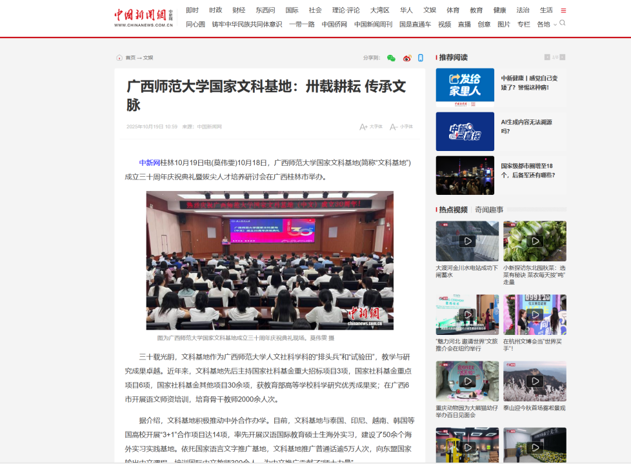
Task: Click the 文娱 breadcrumb link
Action: [x=148, y=58]
